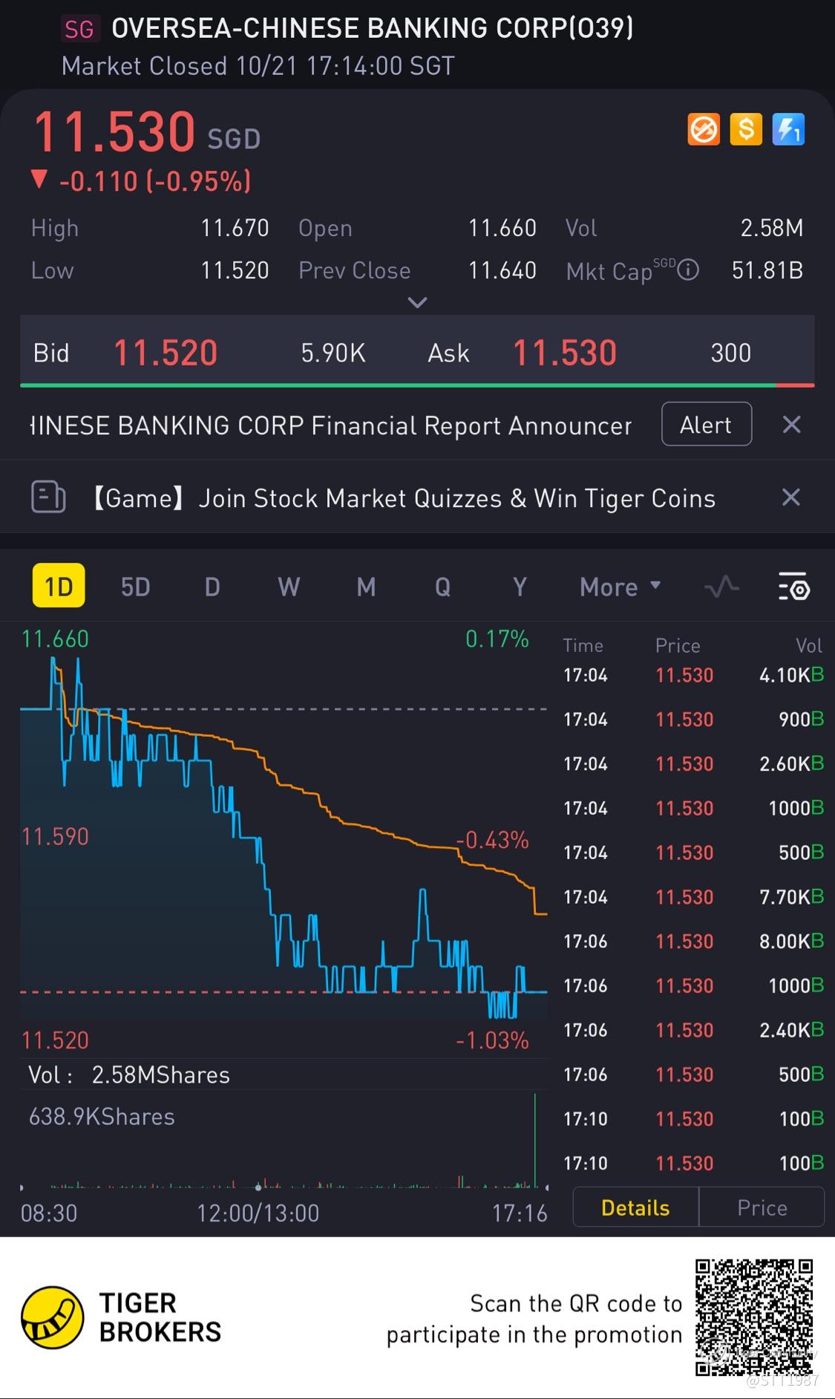Tap the orange no-shorting badge icon
Viewport: 835px width, 1399px height.
pyautogui.click(x=704, y=130)
